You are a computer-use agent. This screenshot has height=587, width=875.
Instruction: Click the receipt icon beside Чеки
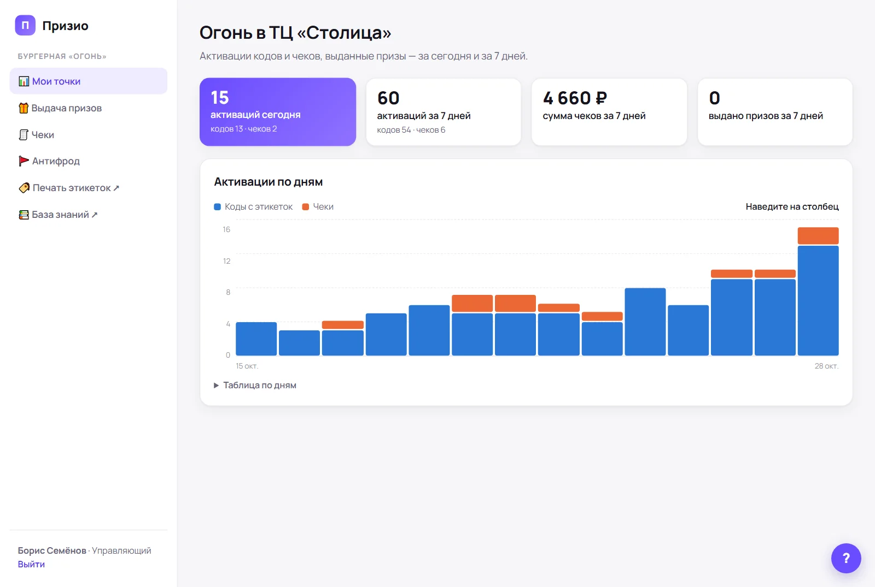[24, 135]
